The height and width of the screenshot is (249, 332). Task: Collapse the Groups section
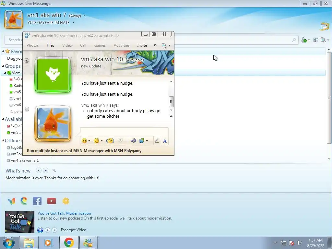tap(3, 66)
